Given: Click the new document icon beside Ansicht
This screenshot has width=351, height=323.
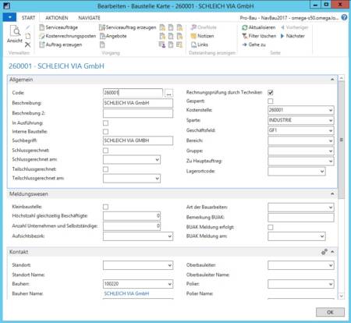Looking at the screenshot, I should 28,36.
